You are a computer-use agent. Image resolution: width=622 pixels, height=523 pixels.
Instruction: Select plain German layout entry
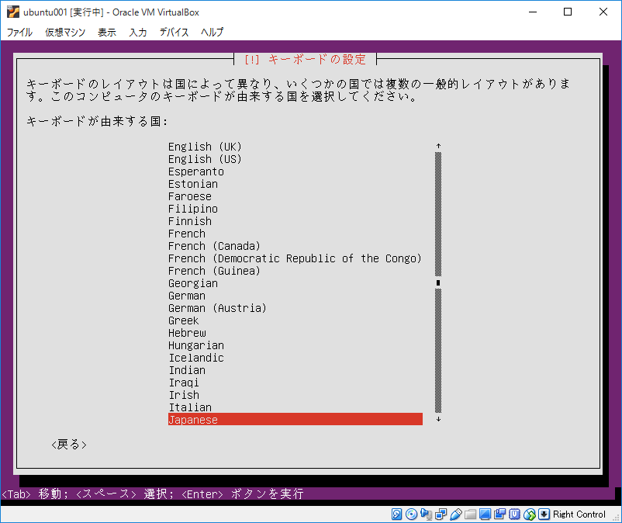295,296
